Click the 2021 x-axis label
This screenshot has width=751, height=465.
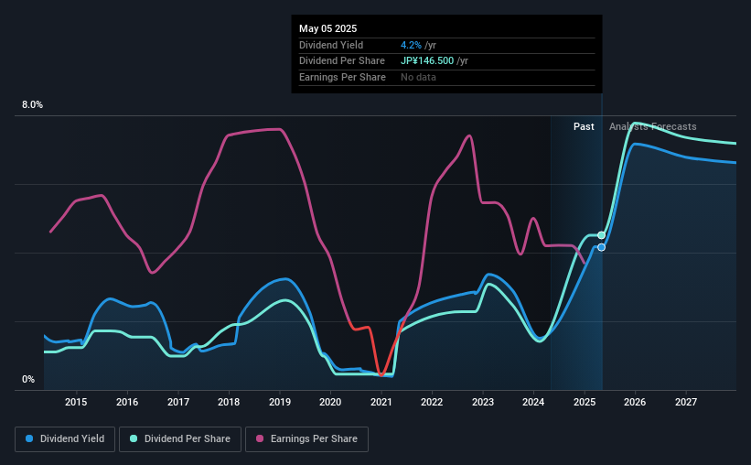pos(381,402)
